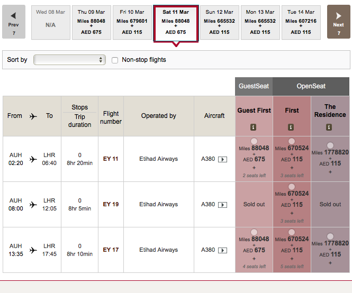Click the Mon 13 Mar date tab
This screenshot has width=352, height=293.
260,22
